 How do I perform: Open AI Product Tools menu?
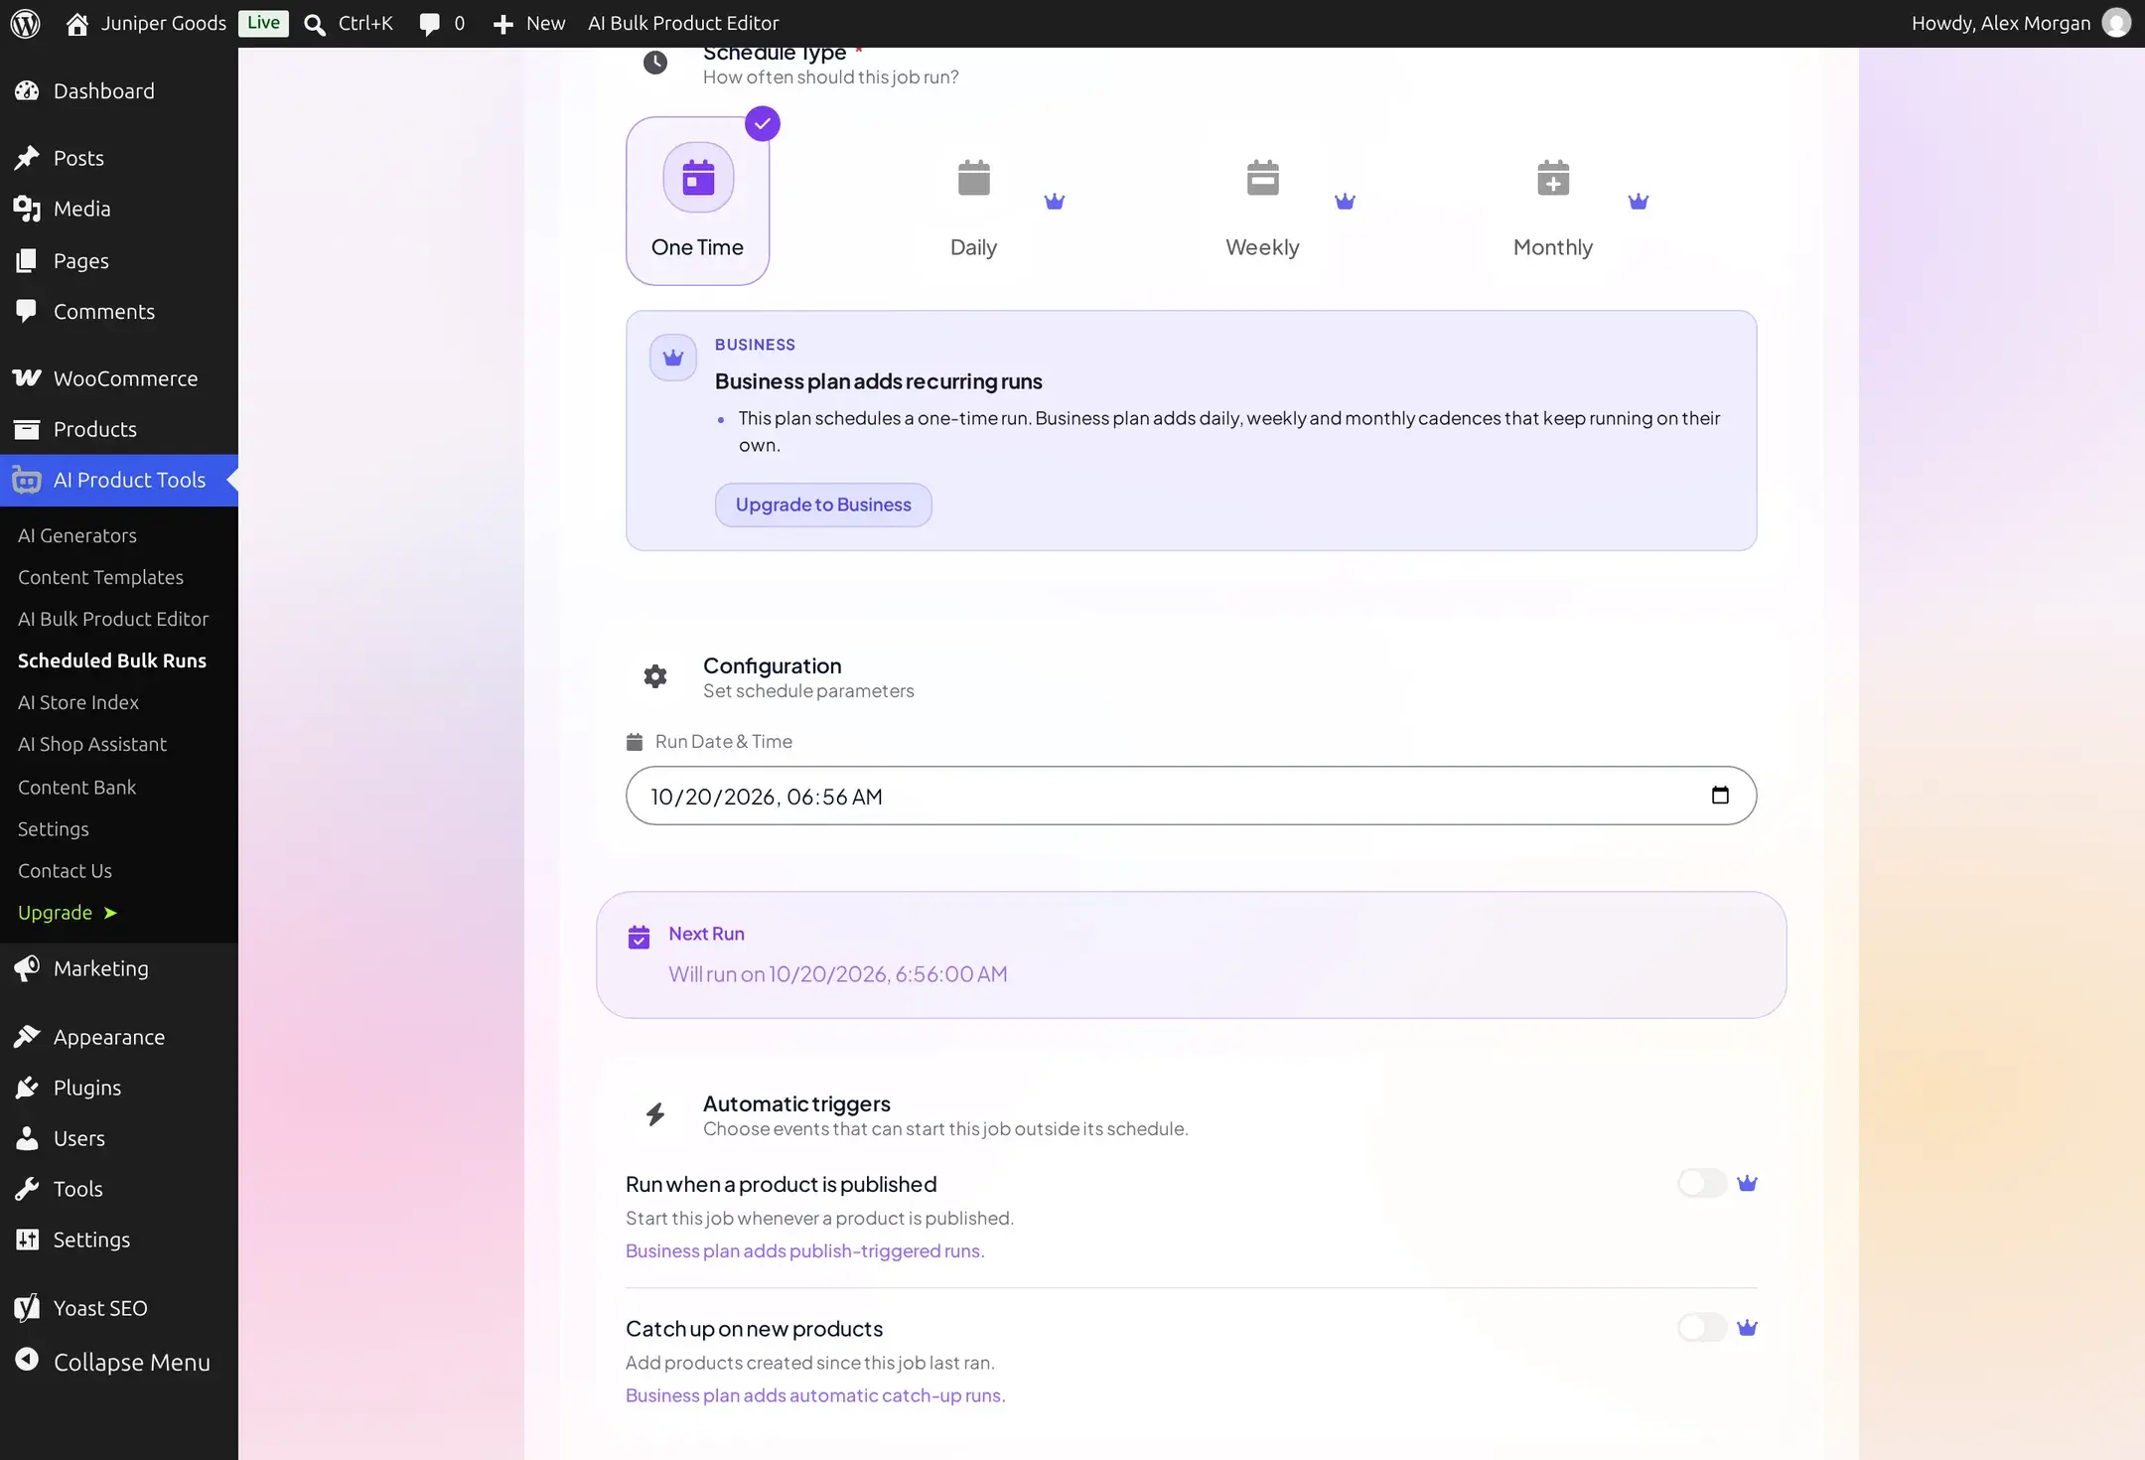[119, 481]
